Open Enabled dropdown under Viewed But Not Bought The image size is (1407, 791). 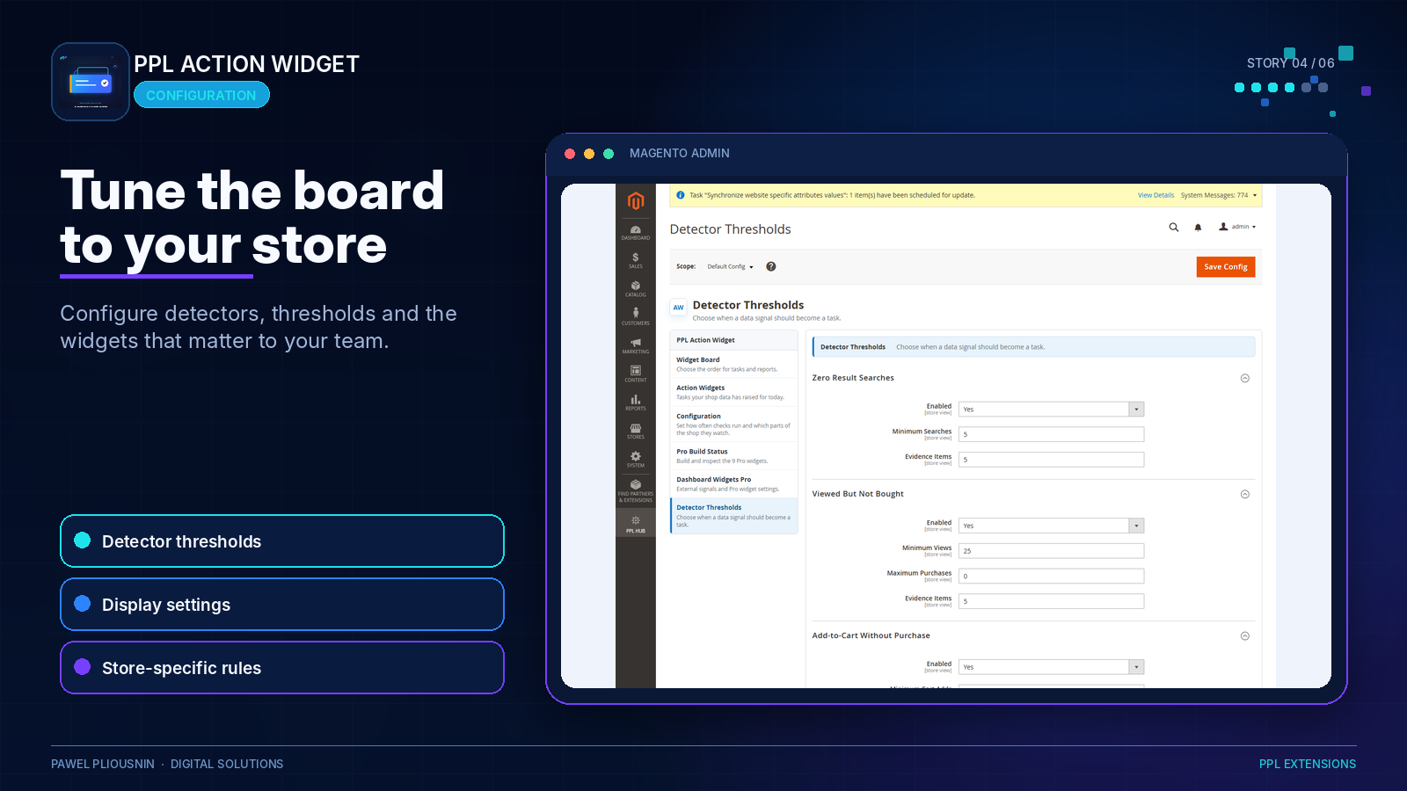click(1051, 526)
